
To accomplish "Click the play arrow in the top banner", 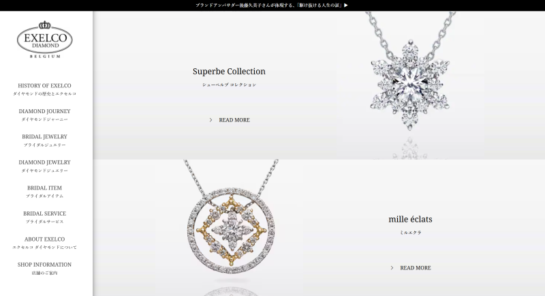I will 346,5.
